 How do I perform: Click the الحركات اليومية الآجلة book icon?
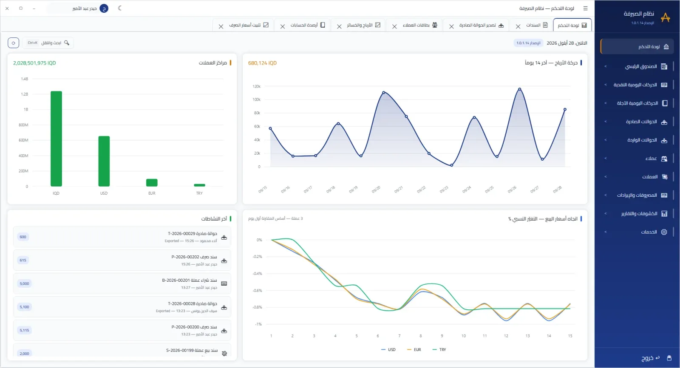click(x=665, y=103)
